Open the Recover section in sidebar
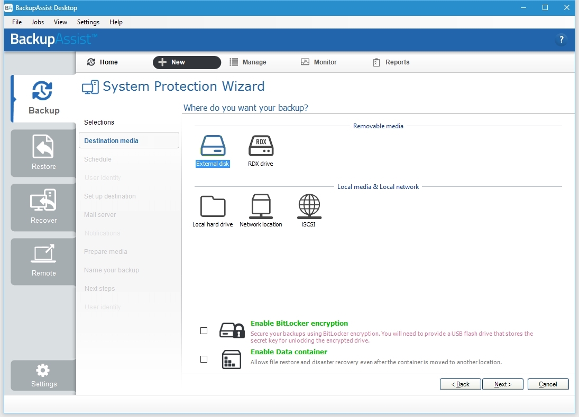The height and width of the screenshot is (417, 579). pyautogui.click(x=43, y=207)
